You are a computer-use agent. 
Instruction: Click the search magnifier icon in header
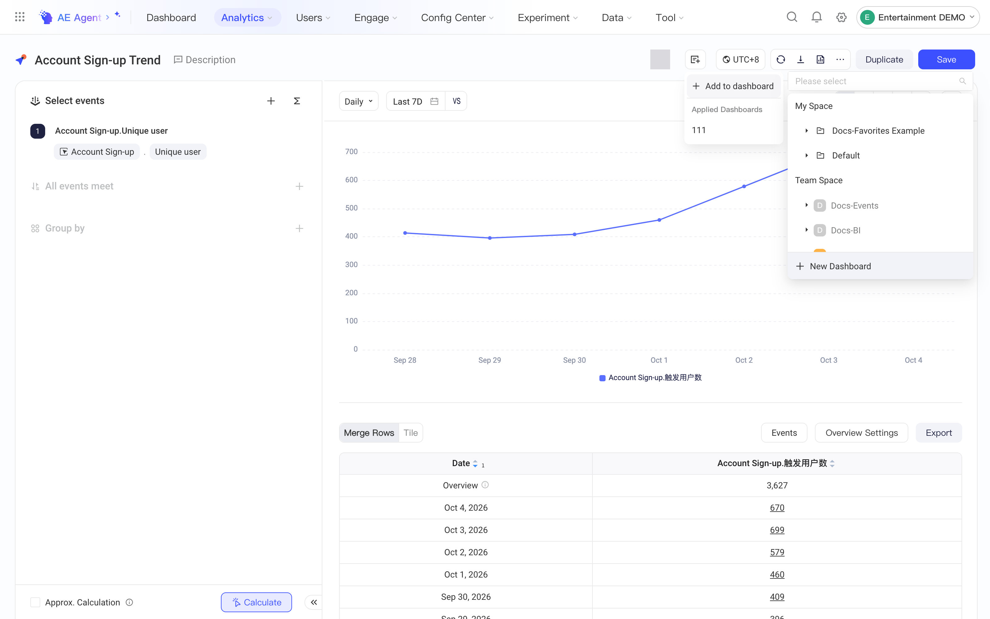pyautogui.click(x=792, y=17)
